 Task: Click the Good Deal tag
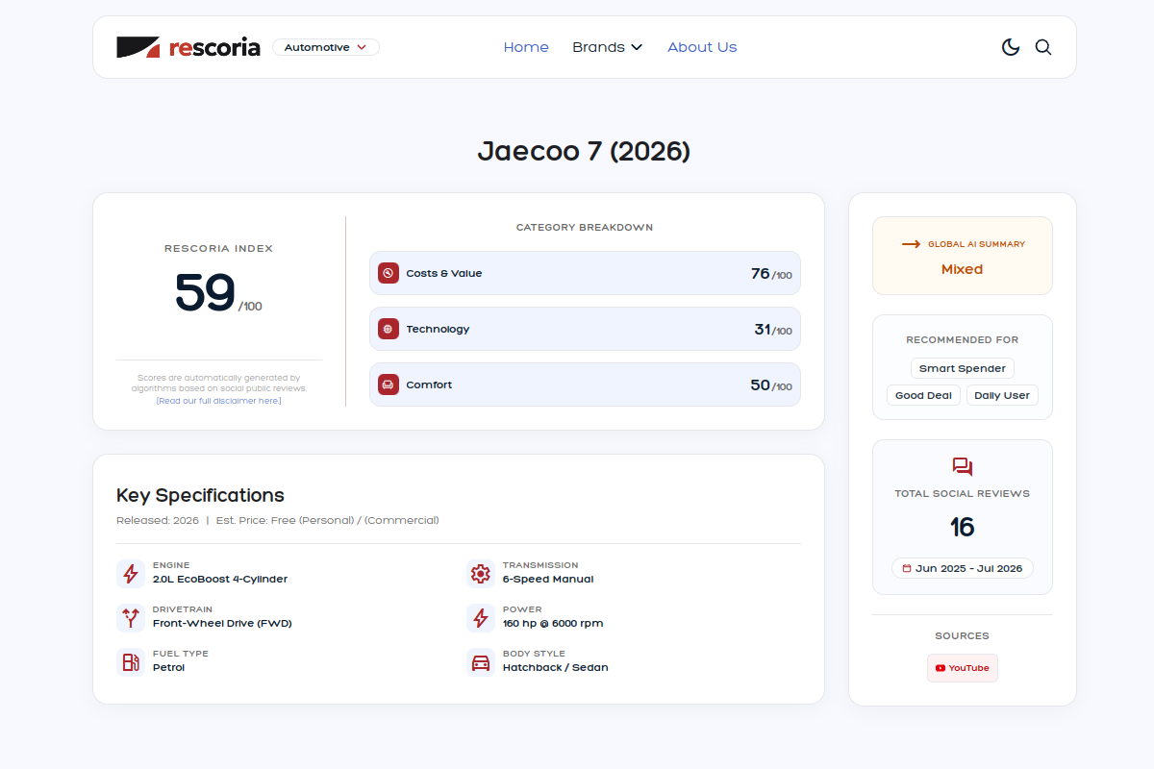coord(923,395)
